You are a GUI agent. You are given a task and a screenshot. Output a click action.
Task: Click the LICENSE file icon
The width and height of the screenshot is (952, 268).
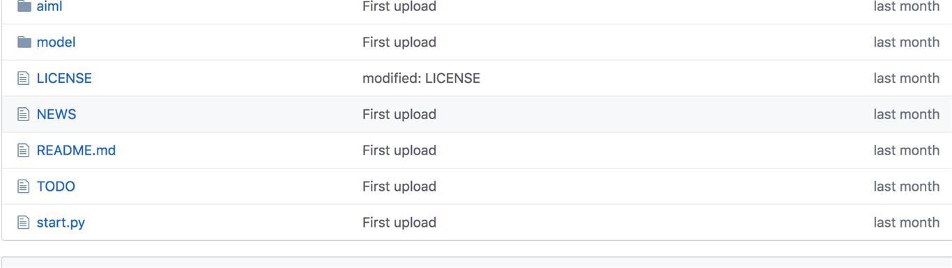(24, 79)
